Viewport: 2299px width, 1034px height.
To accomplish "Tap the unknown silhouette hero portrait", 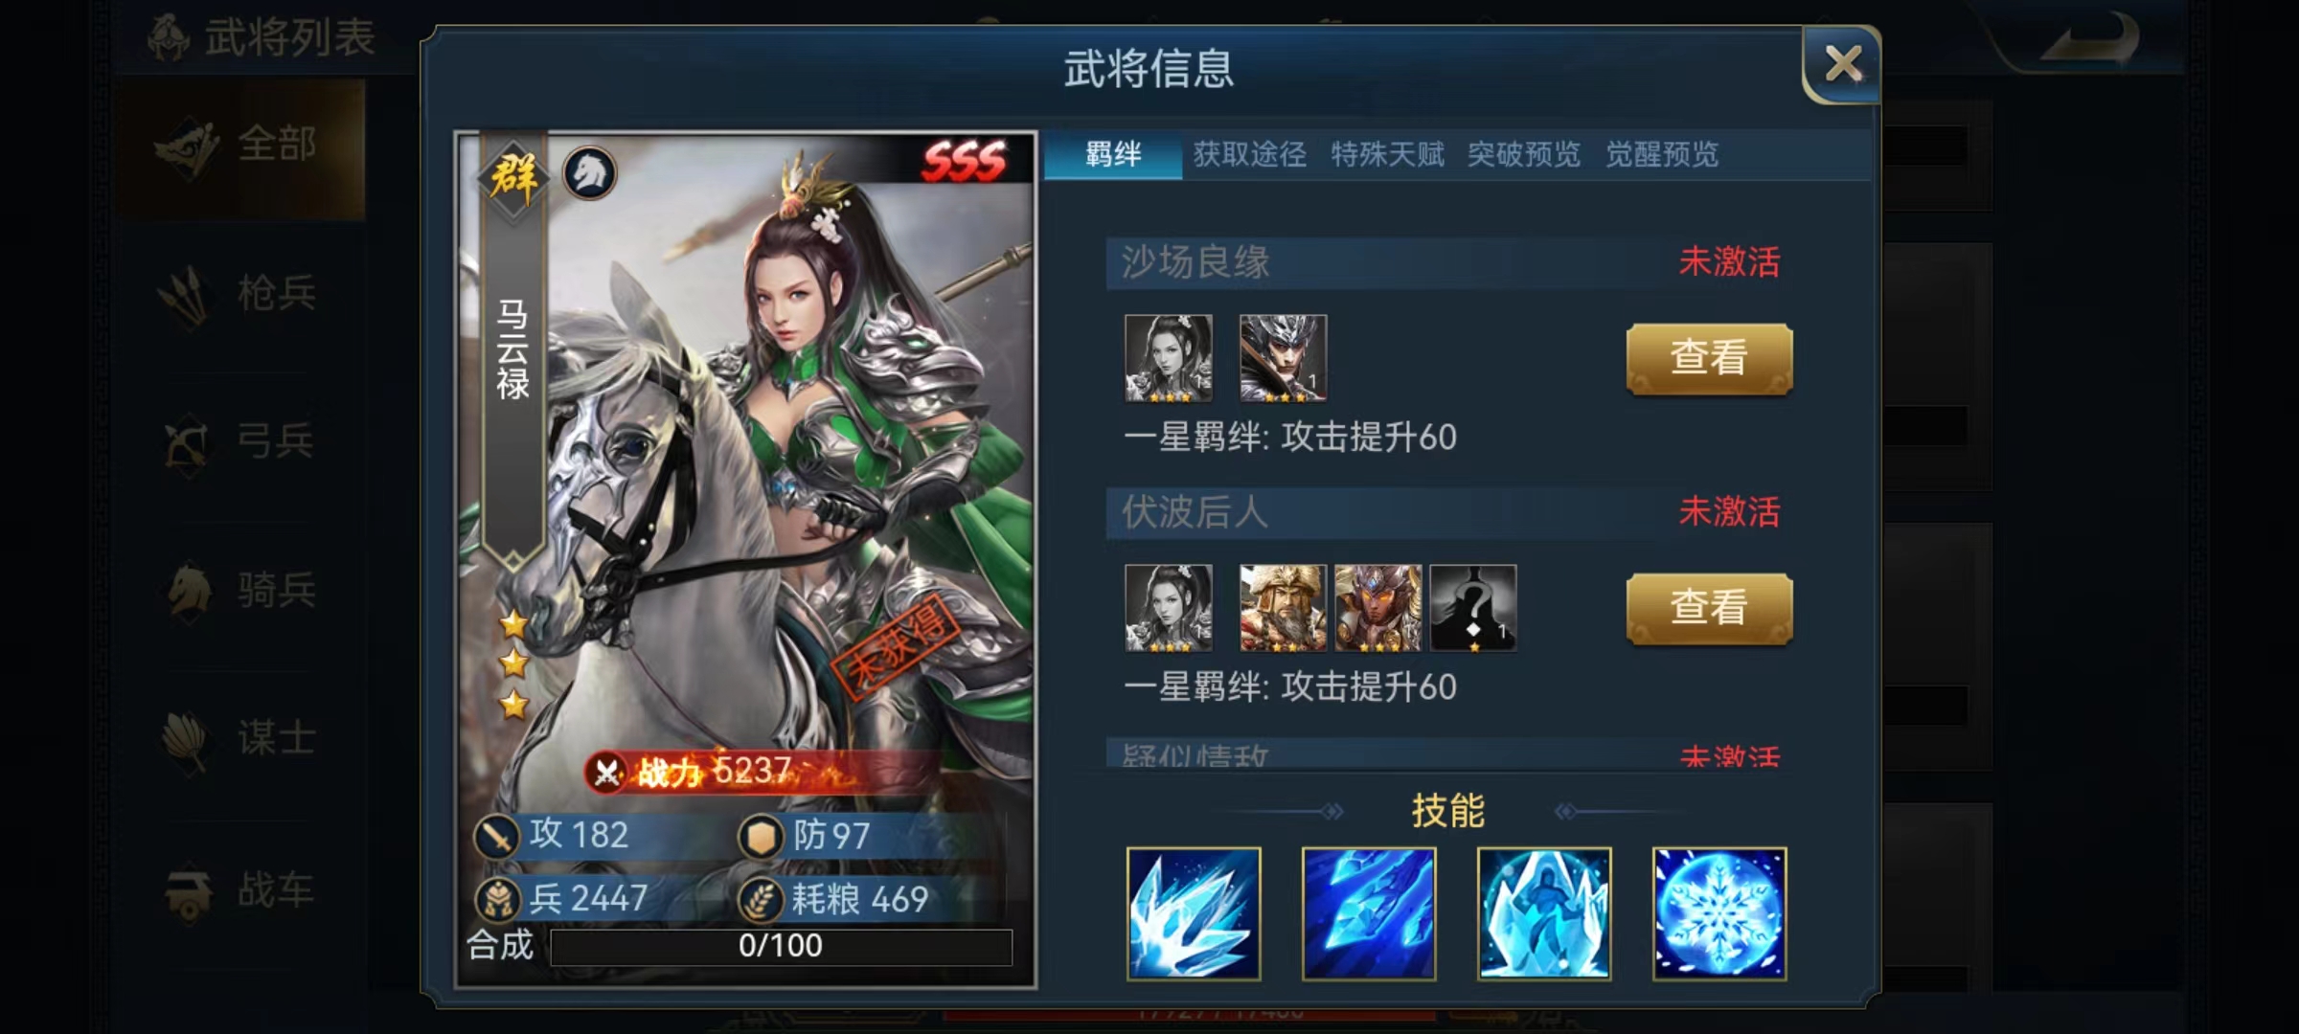I will click(1473, 608).
